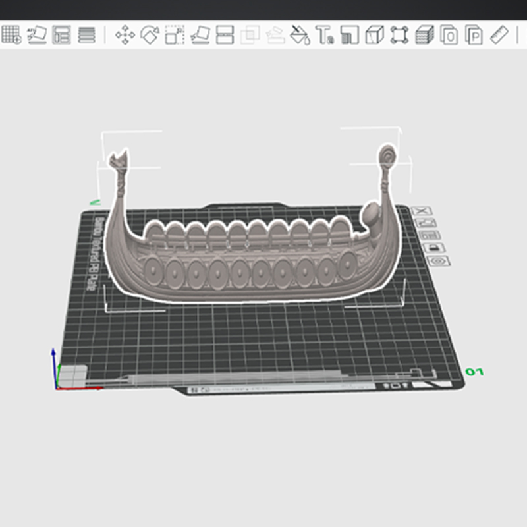Select the Text Shape tool
The width and height of the screenshot is (527, 527).
coord(325,35)
